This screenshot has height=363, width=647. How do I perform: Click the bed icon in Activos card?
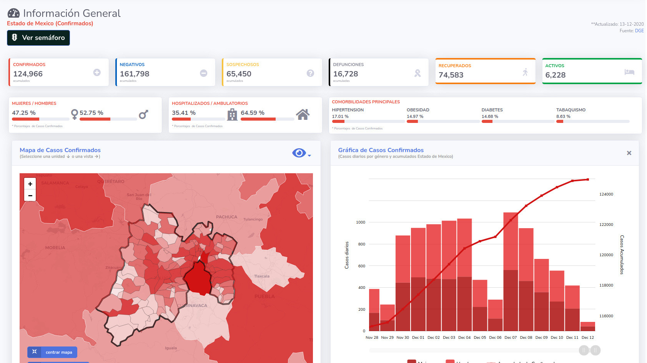[629, 72]
